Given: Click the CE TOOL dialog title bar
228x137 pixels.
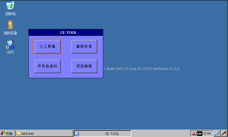Looking at the screenshot, I should (x=66, y=33).
